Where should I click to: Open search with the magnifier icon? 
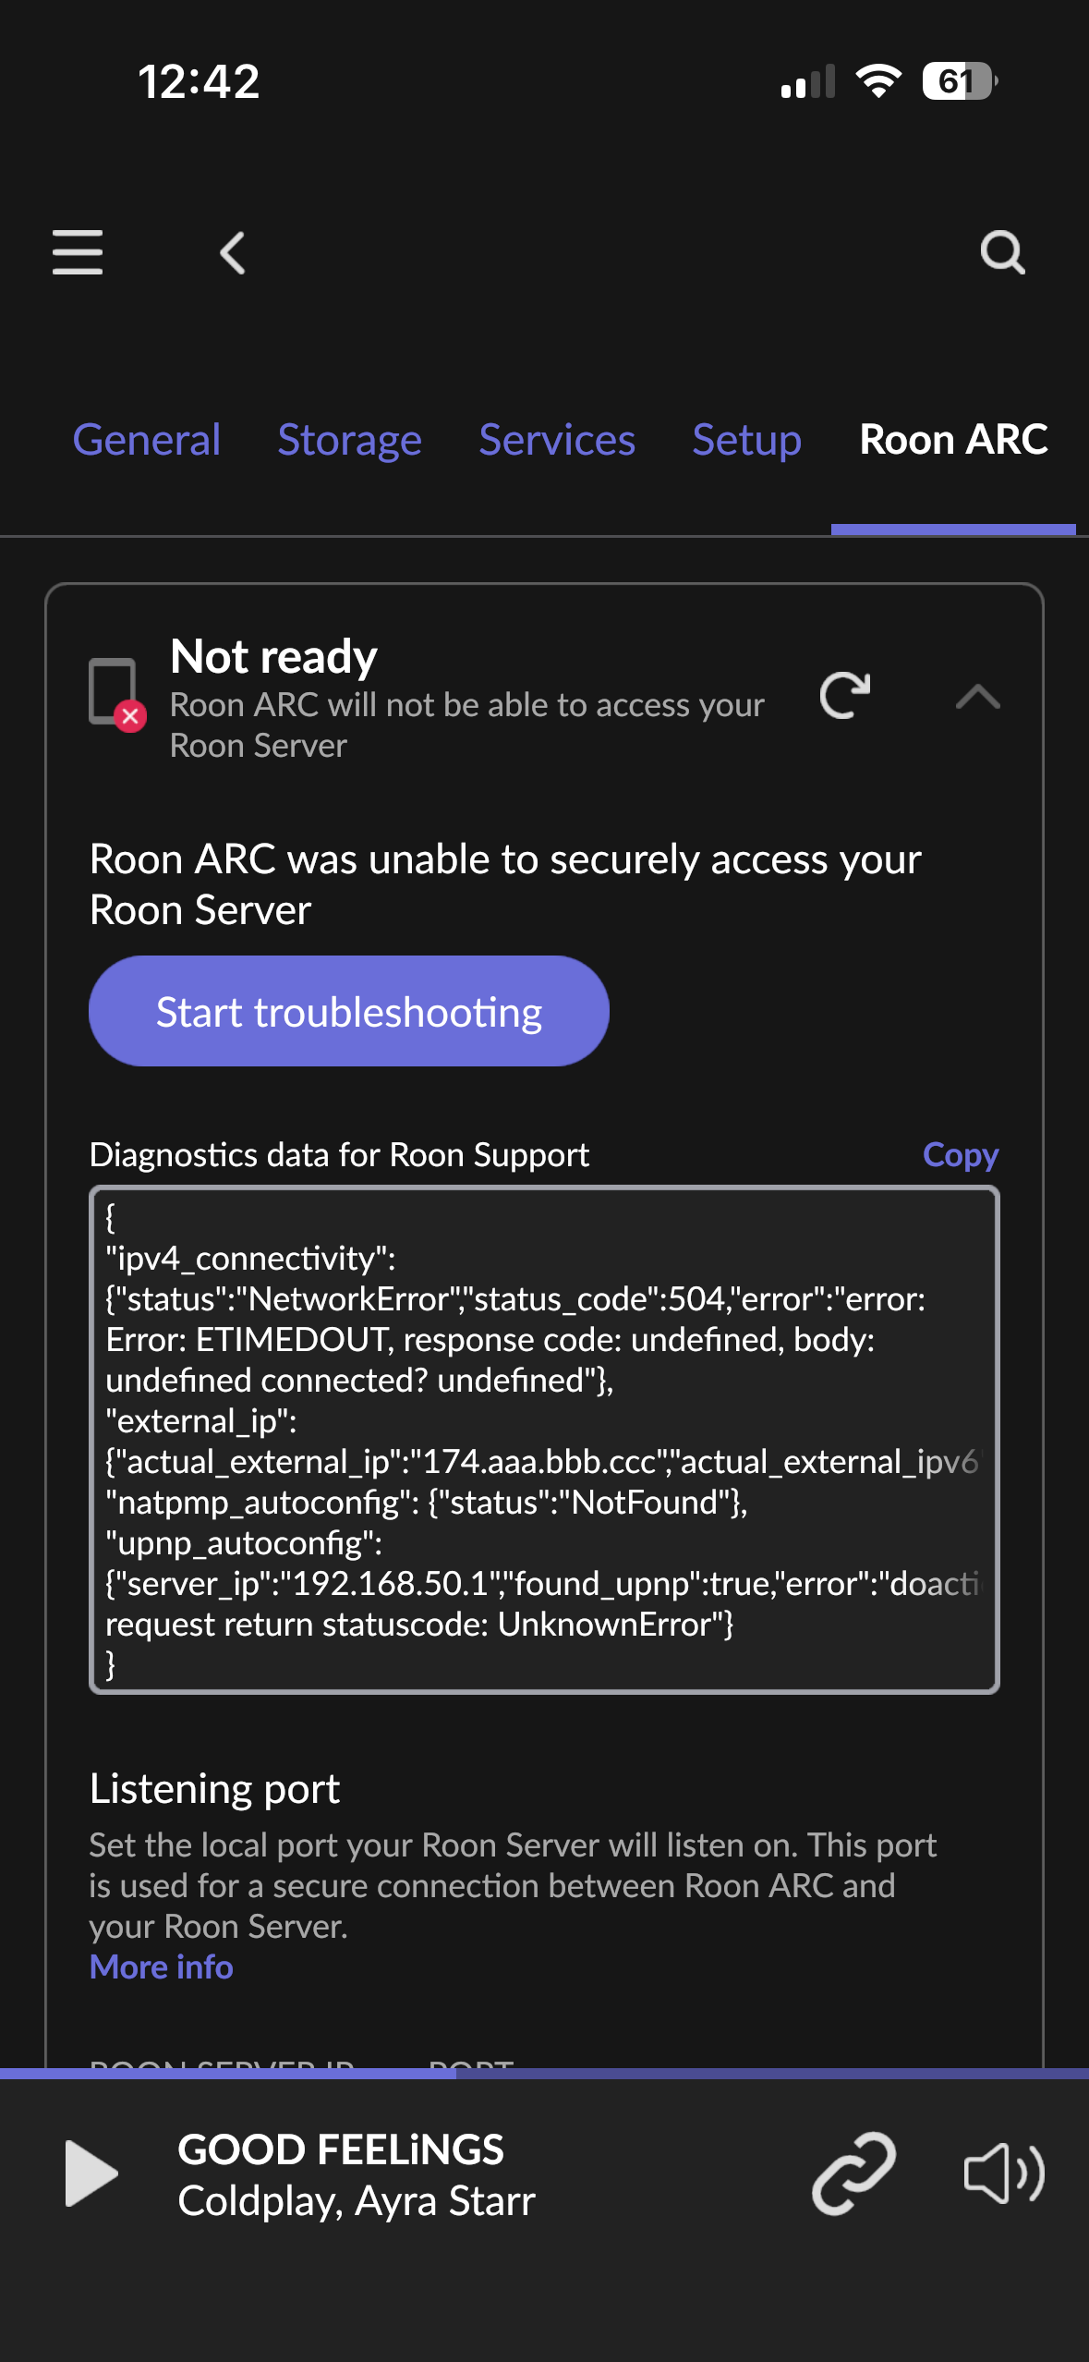tap(1002, 252)
